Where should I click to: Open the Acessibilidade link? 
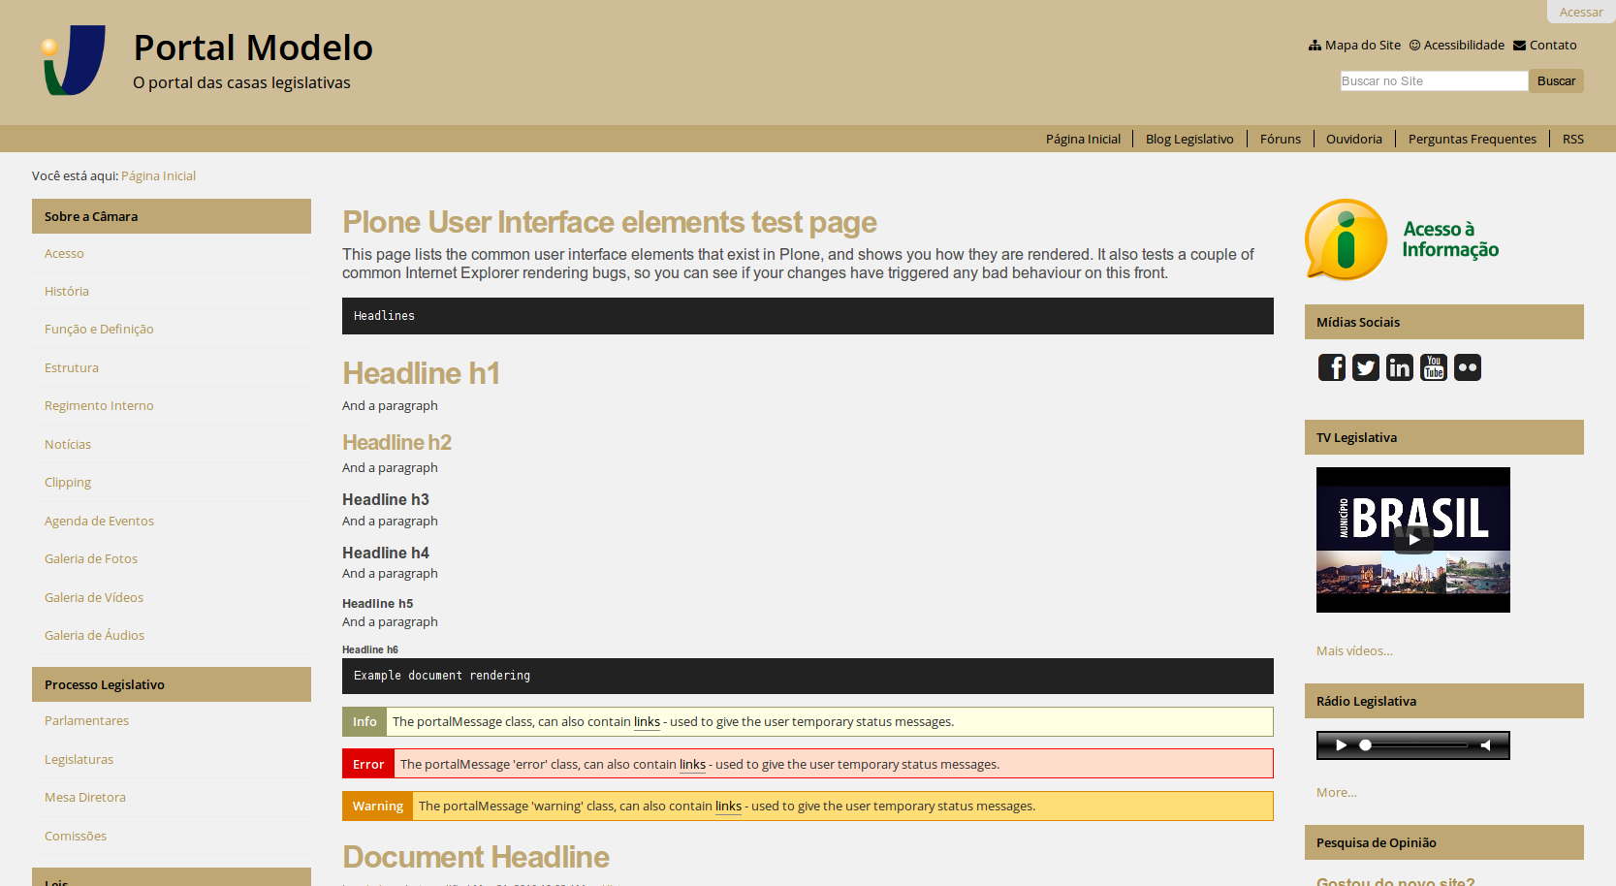(1456, 45)
